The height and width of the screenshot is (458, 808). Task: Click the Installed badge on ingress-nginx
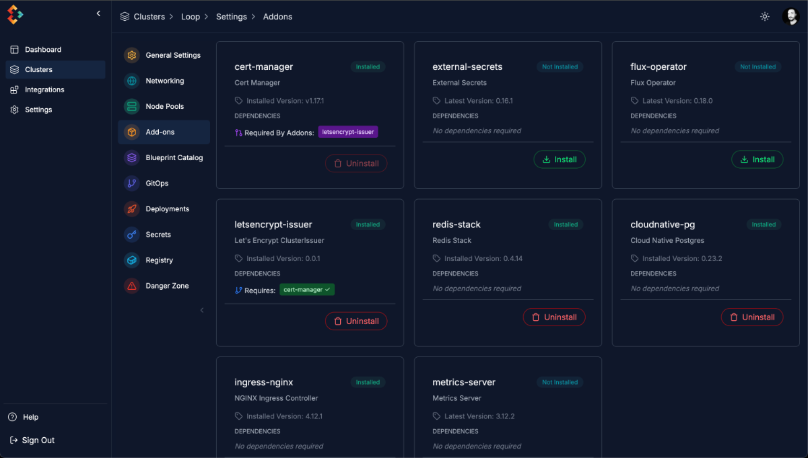tap(368, 382)
